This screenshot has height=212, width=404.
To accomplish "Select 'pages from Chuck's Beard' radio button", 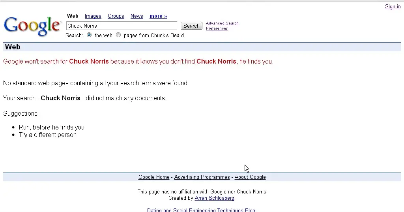I will coord(118,35).
